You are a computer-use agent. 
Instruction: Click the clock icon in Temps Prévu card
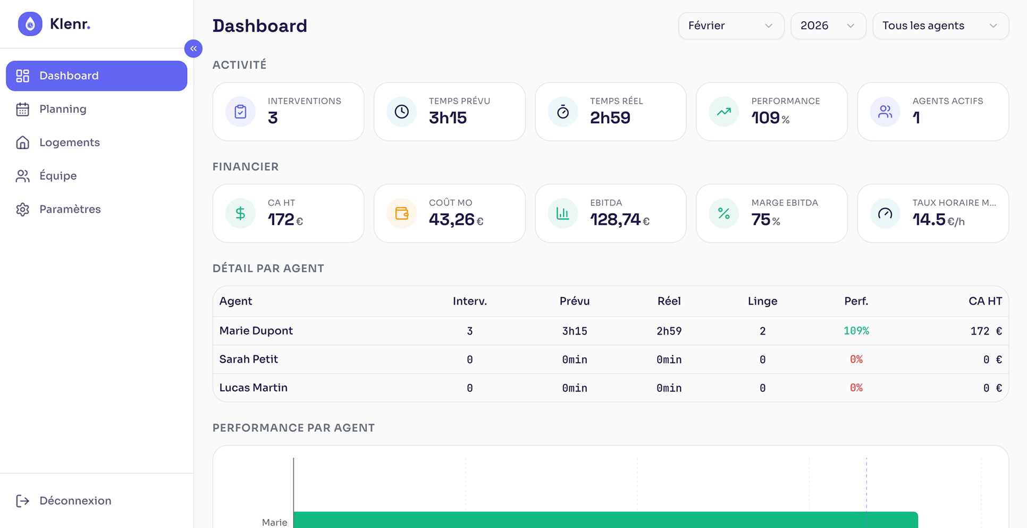pyautogui.click(x=401, y=112)
